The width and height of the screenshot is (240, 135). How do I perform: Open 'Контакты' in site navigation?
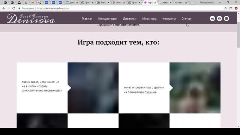(169, 19)
